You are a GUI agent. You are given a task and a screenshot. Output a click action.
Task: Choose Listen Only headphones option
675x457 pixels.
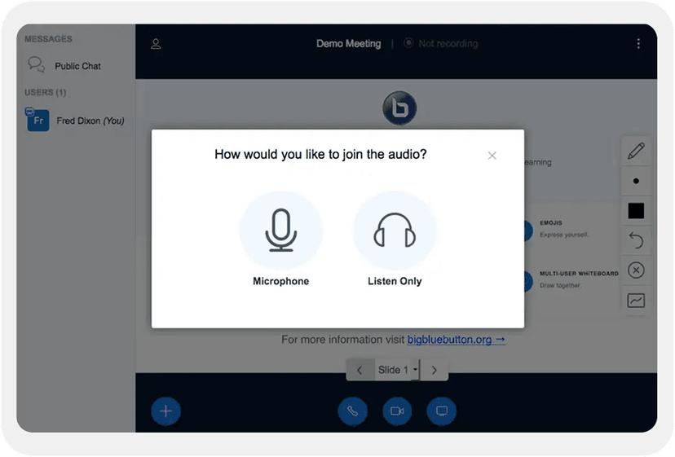click(395, 231)
